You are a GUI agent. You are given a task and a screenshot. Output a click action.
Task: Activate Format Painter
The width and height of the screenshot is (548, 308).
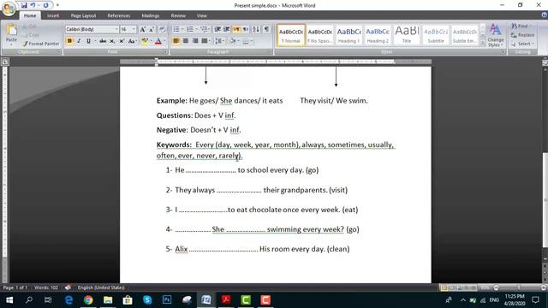(x=41, y=44)
